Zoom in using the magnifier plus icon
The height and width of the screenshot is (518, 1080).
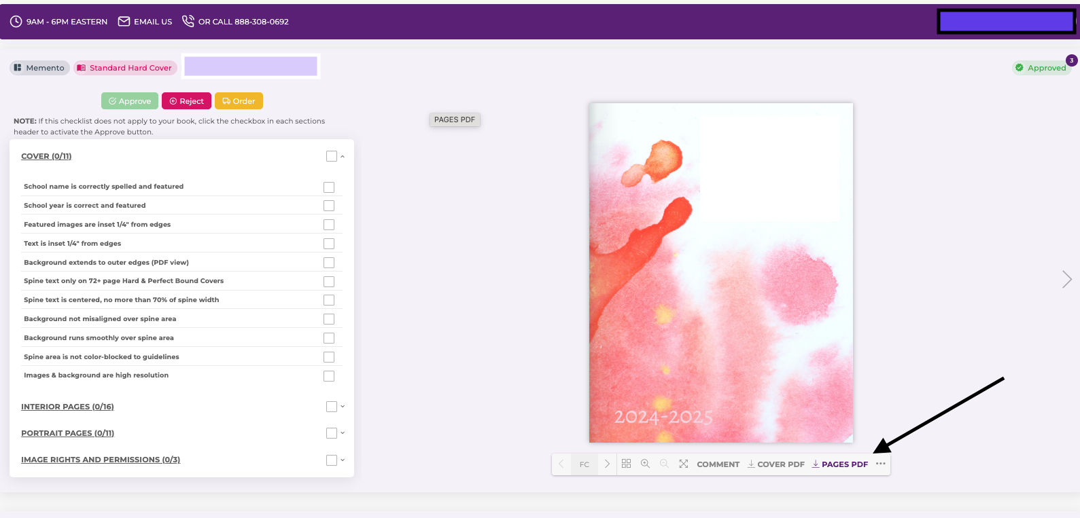(x=645, y=464)
